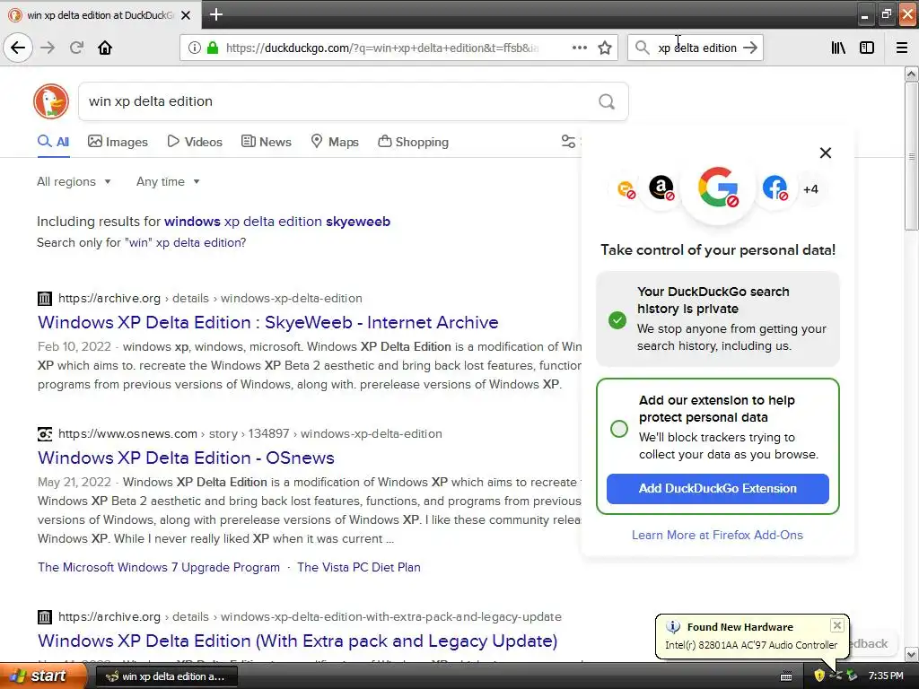The height and width of the screenshot is (689, 919).
Task: Open DuckDuckGo search settings icon
Action: click(x=568, y=141)
